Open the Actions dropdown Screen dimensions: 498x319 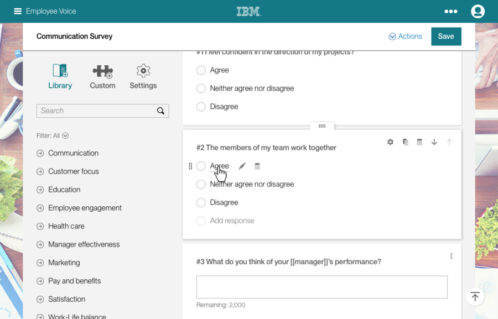click(405, 36)
